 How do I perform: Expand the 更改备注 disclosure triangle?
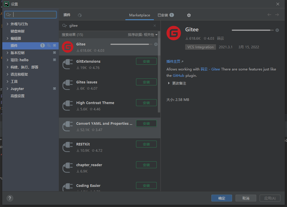click(x=169, y=83)
